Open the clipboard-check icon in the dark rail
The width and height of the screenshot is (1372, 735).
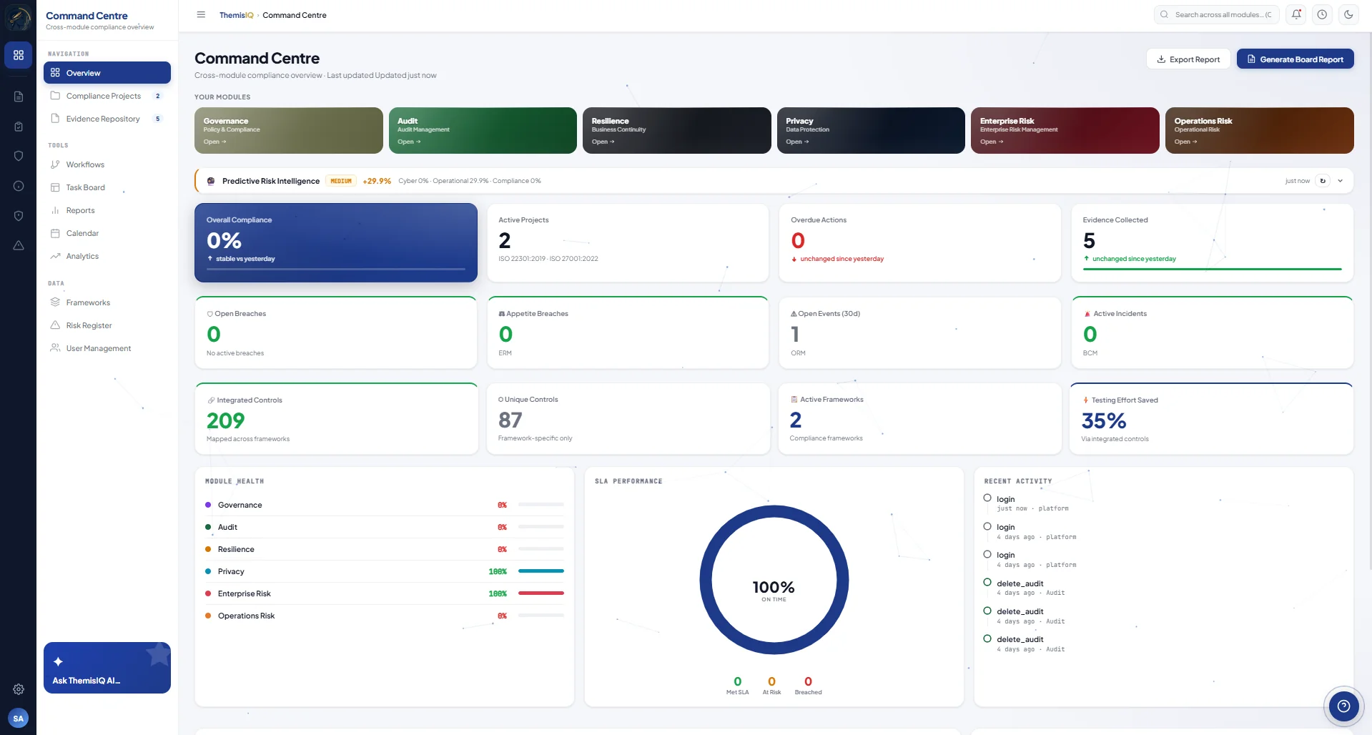pyautogui.click(x=19, y=127)
